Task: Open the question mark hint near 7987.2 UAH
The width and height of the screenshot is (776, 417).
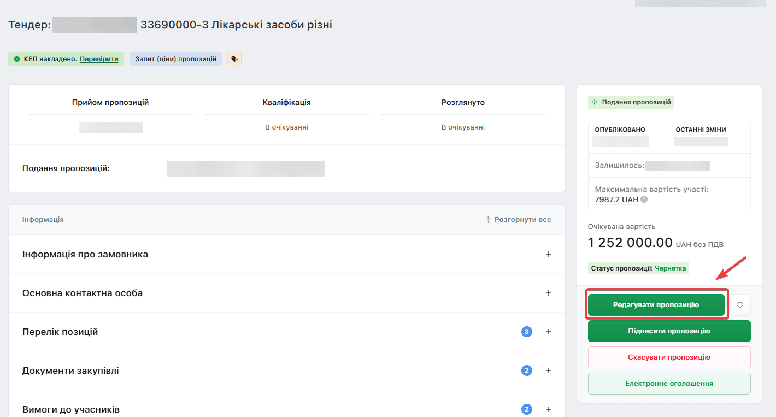Action: 644,200
